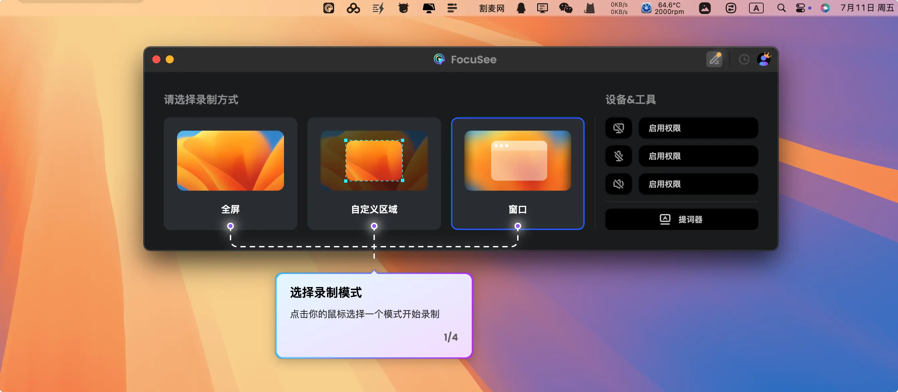Click the lines-with-lightning icon in menu bar
The height and width of the screenshot is (392, 898).
(378, 8)
